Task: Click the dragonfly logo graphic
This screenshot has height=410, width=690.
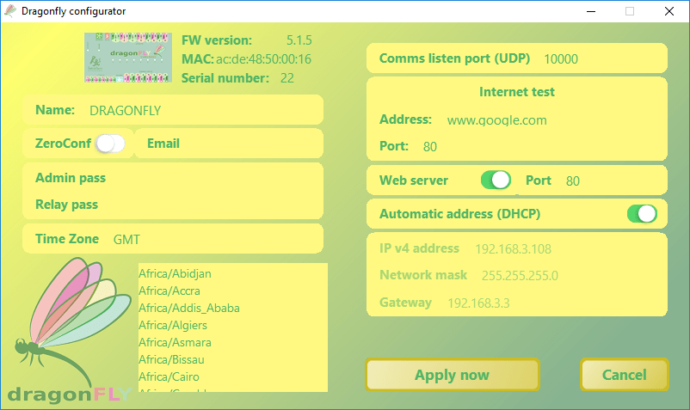Action: [71, 331]
